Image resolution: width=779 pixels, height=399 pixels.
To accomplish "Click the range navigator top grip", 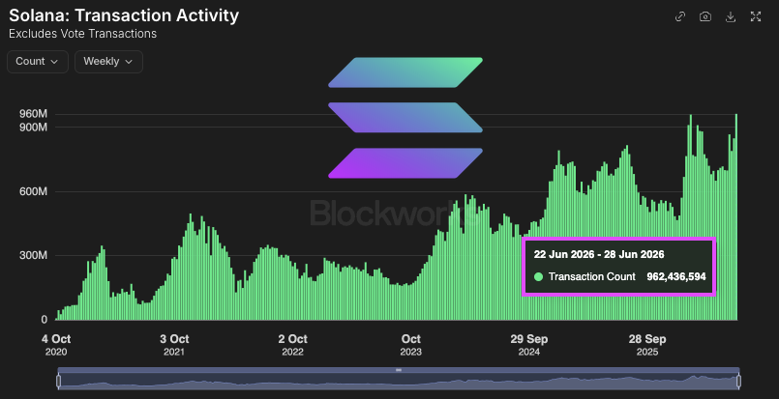I will click(x=399, y=370).
